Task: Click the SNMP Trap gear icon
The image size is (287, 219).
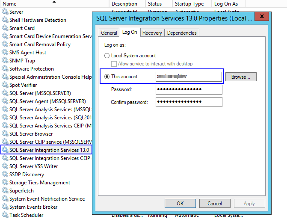Action: tap(5, 61)
